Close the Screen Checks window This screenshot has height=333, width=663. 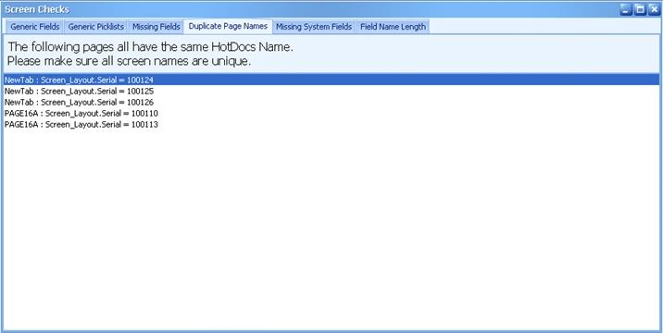[654, 9]
